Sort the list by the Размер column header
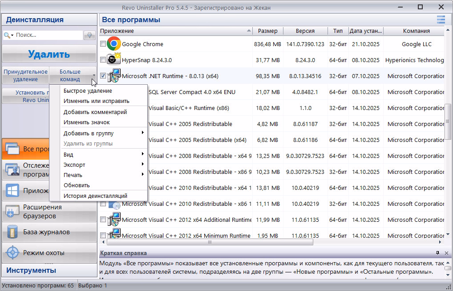The height and width of the screenshot is (291, 453). point(267,31)
